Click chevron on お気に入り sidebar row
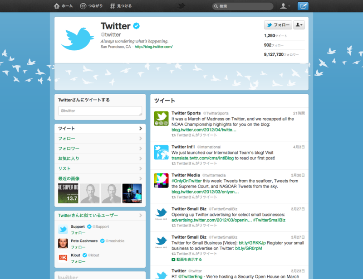Screen dimensions: 363x279 tap(141, 159)
